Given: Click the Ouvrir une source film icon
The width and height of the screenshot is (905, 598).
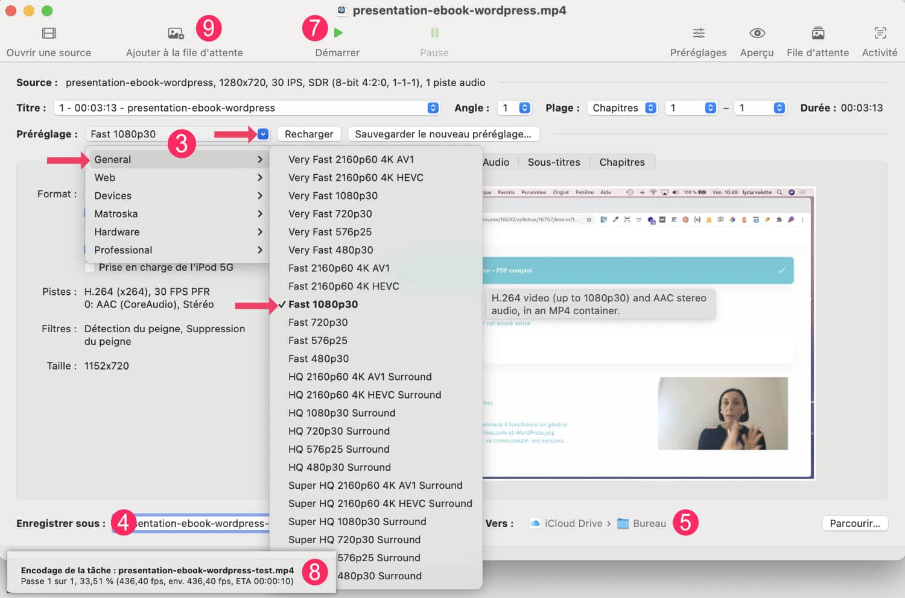Looking at the screenshot, I should [49, 33].
